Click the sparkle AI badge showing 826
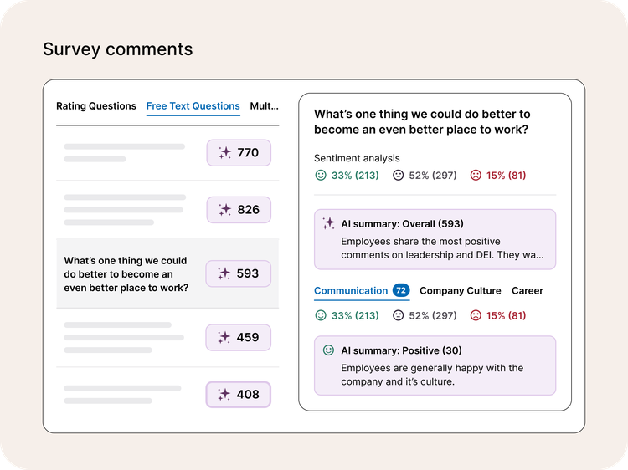628x470 pixels. point(239,210)
